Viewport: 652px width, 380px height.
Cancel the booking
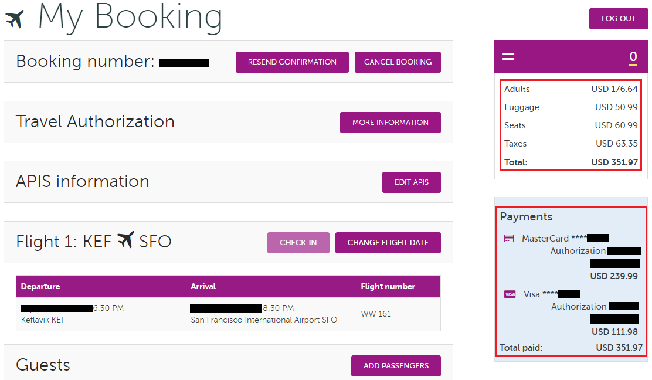(398, 62)
